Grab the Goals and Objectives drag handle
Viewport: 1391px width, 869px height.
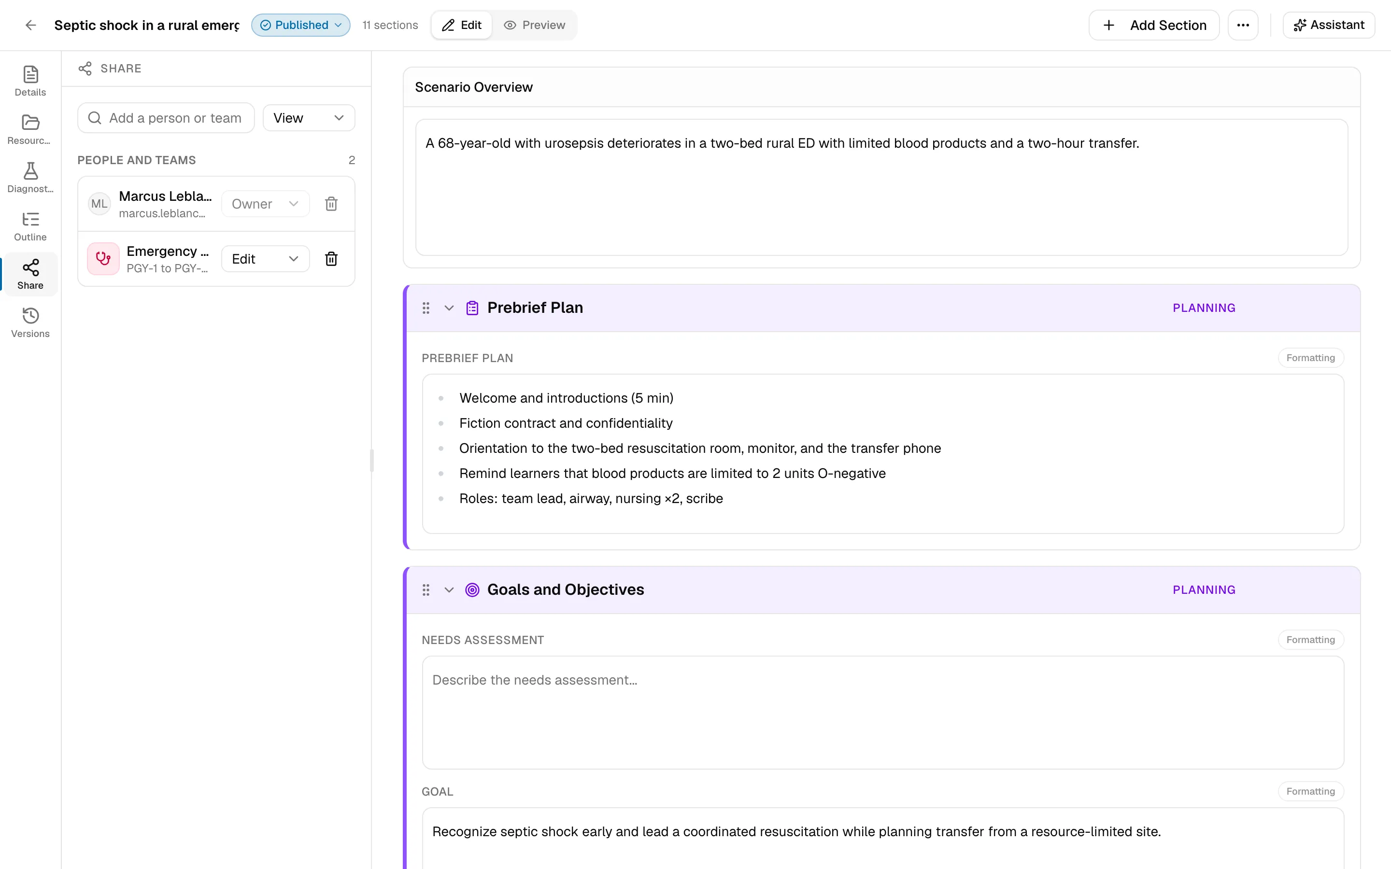(426, 589)
